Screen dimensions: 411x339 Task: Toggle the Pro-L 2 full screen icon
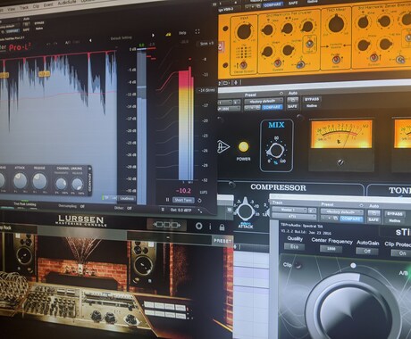click(x=197, y=31)
